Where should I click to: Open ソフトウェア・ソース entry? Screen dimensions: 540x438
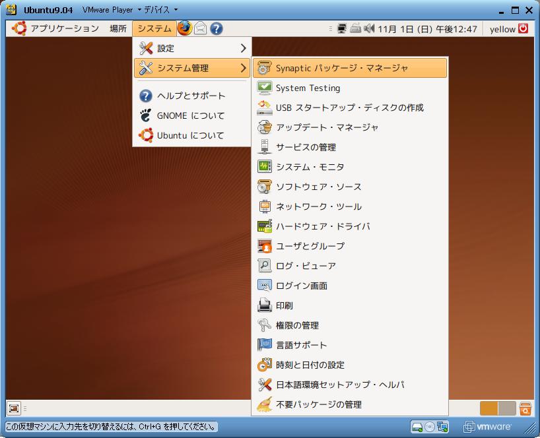350,187
